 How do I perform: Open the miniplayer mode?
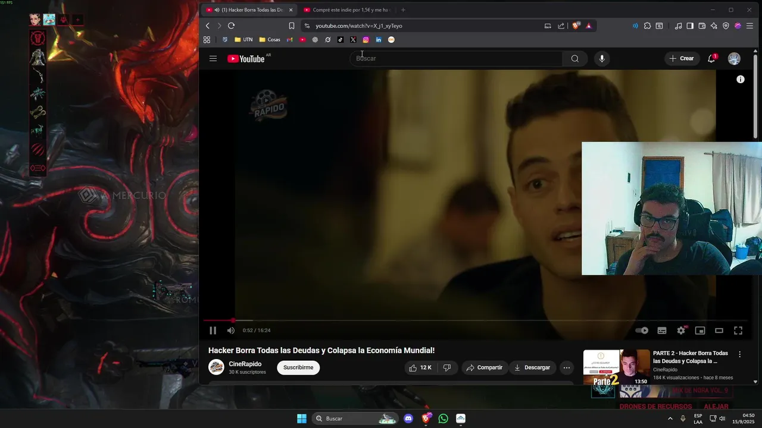coord(700,331)
